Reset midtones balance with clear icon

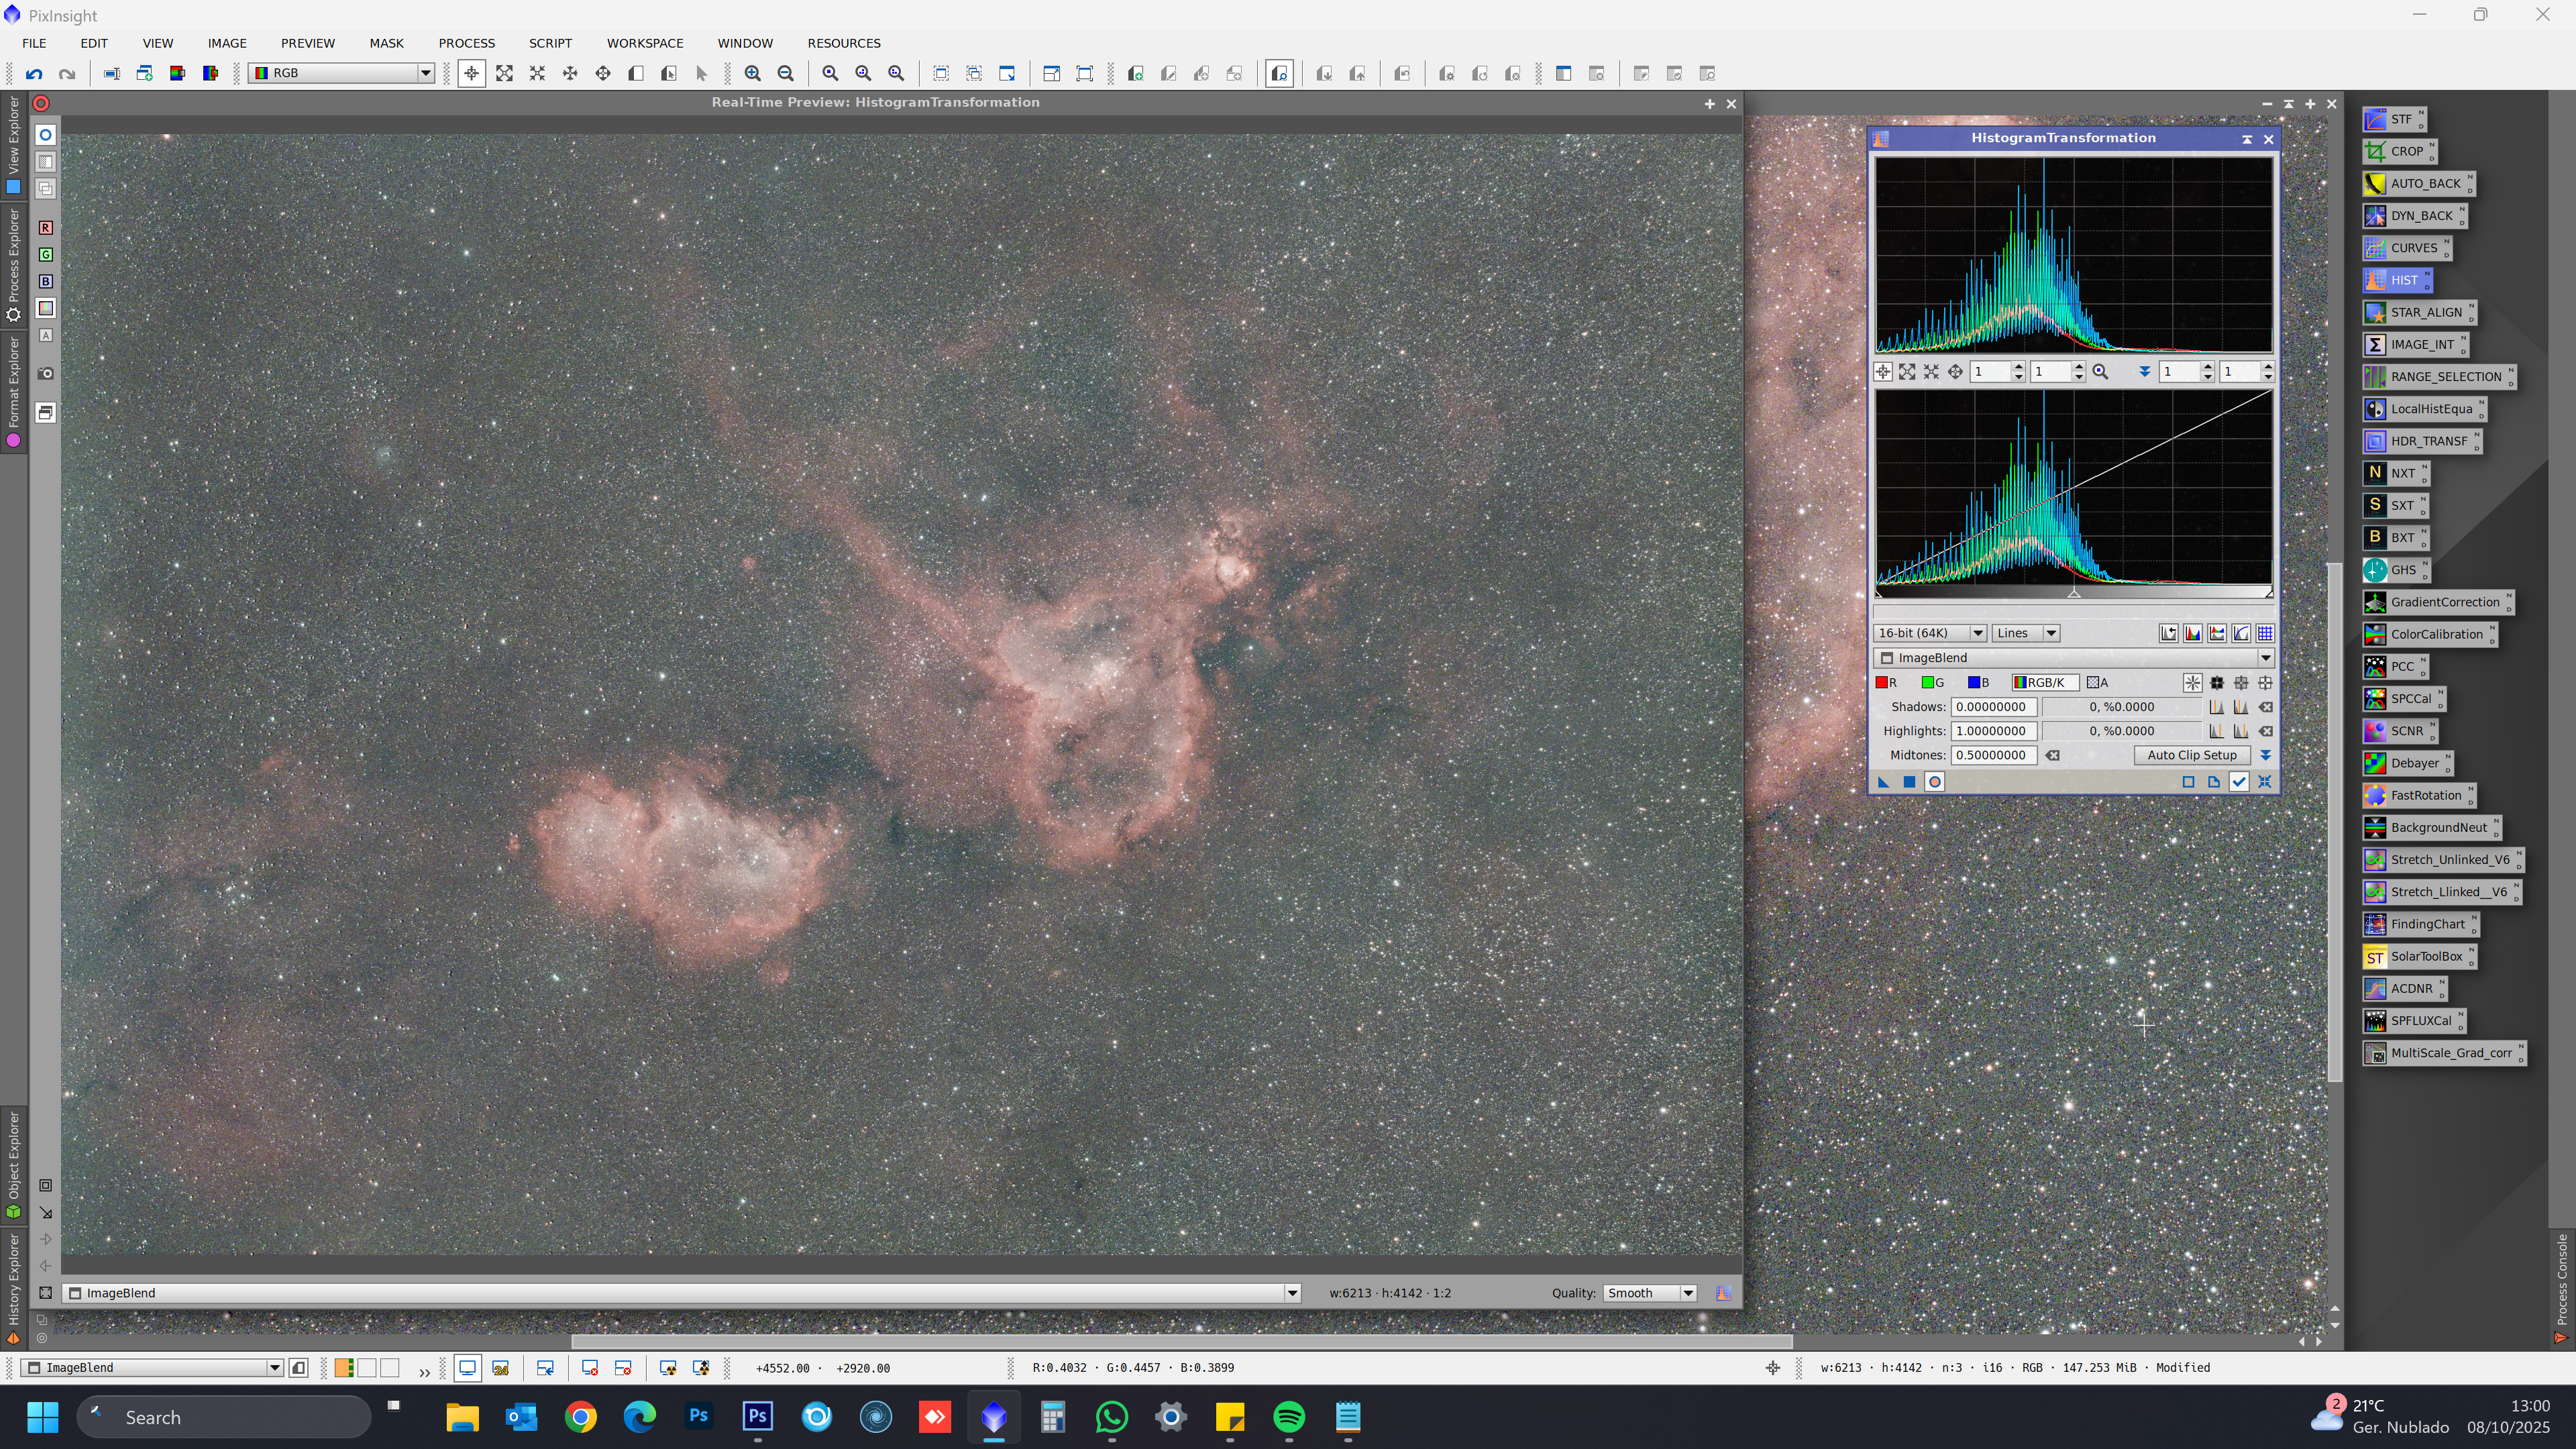pos(2053,756)
